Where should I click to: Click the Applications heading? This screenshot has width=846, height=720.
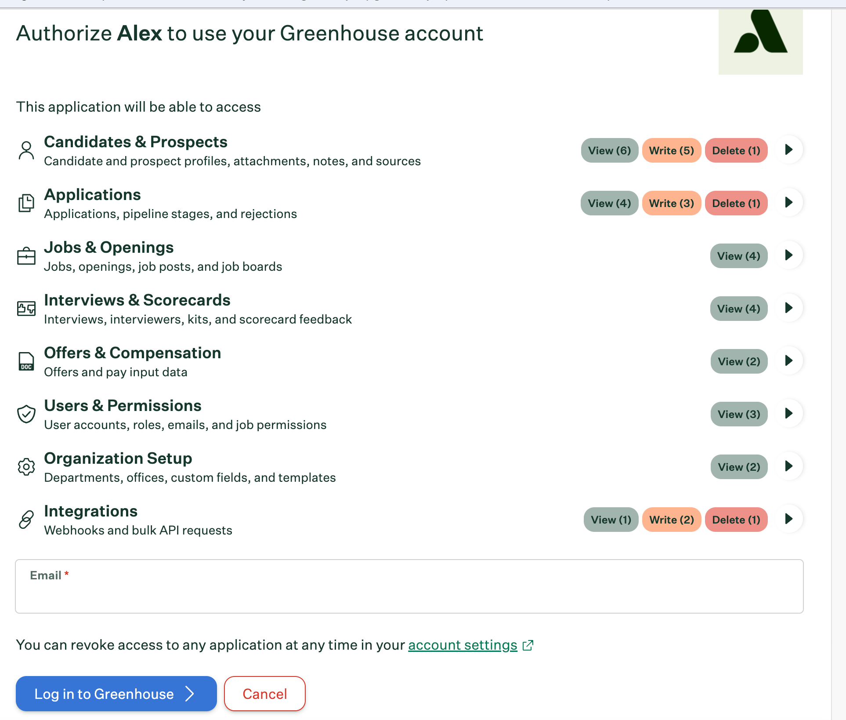(92, 194)
